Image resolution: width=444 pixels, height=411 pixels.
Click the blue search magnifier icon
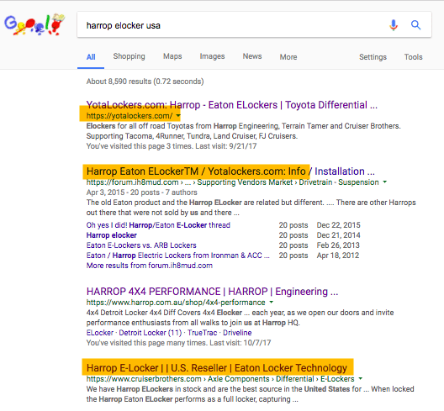coord(415,25)
